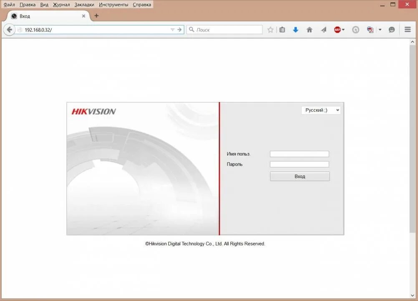
Task: Click the Hikvision logo
Action: (x=93, y=111)
